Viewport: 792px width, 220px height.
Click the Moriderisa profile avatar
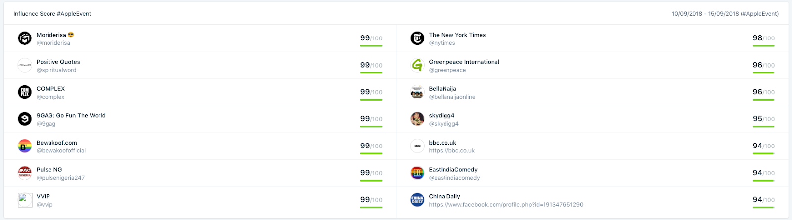25,38
